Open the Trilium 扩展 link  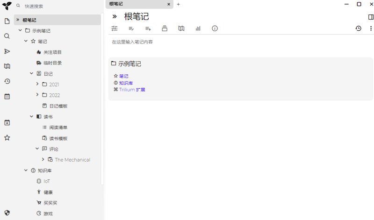tap(132, 90)
